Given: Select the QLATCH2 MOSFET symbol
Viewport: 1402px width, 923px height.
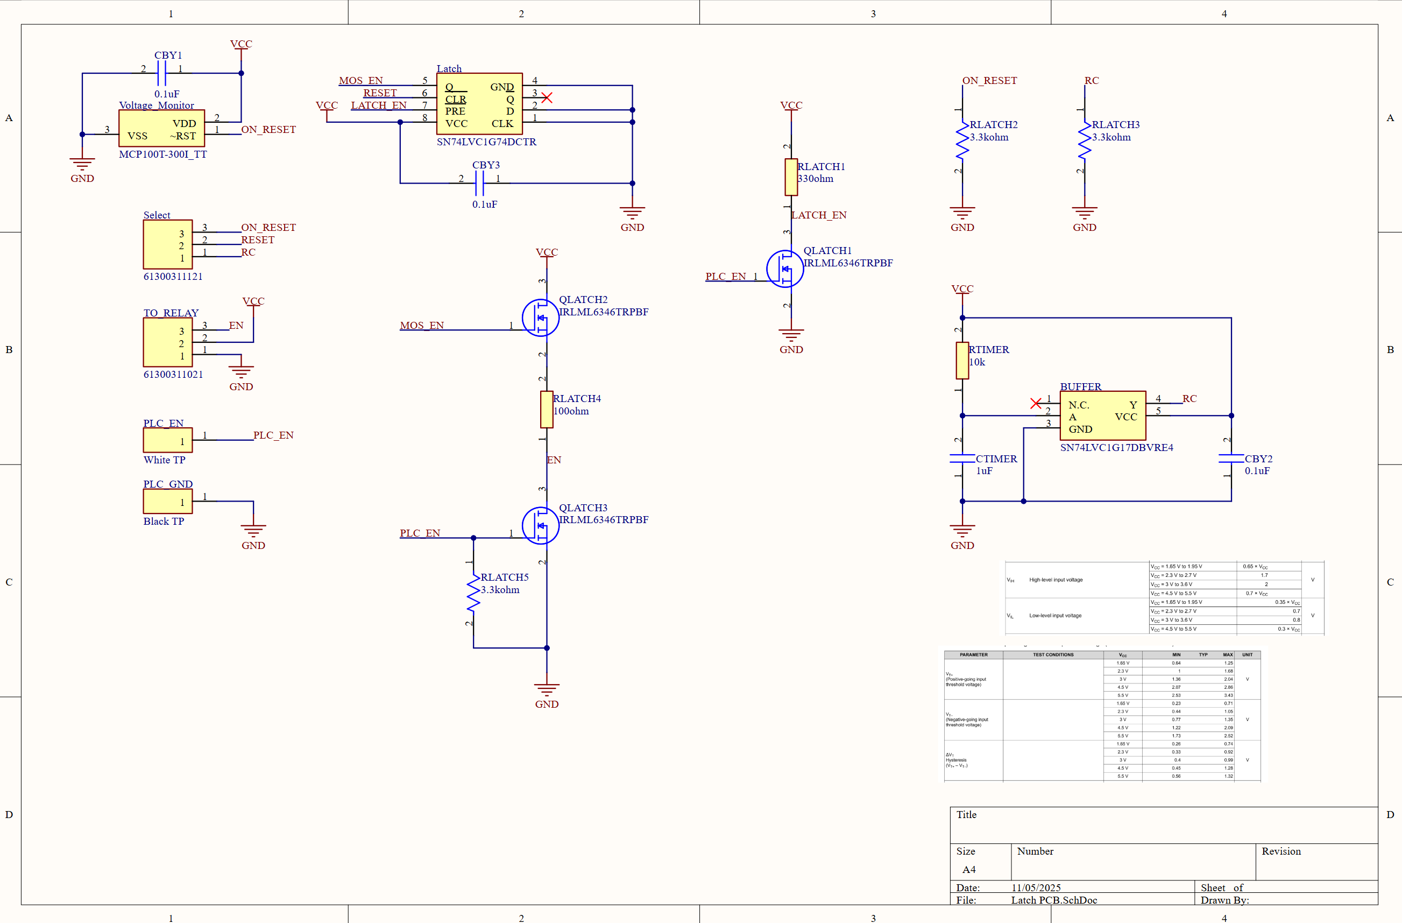Looking at the screenshot, I should point(540,318).
